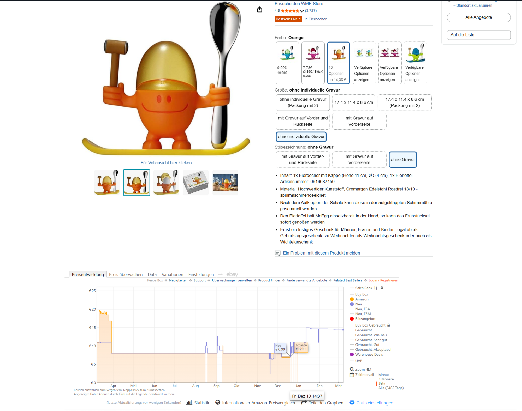Select the 3 Monate time interval

[386, 379]
